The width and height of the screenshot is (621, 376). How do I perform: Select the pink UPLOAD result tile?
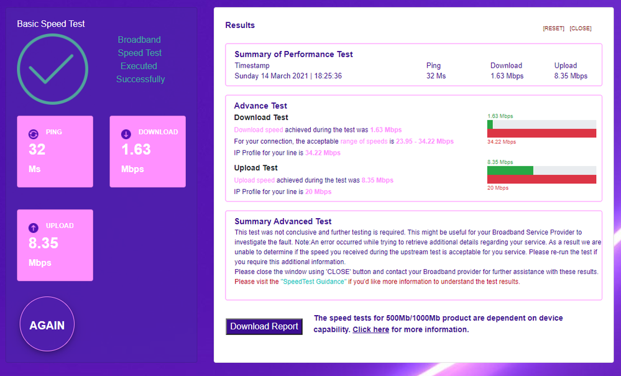tap(55, 245)
